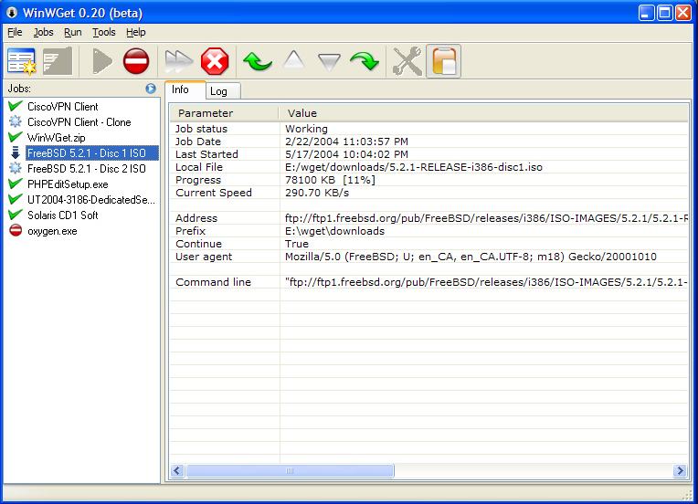
Task: Select the UT2004-3186-DedicatedSe... job
Action: point(91,200)
